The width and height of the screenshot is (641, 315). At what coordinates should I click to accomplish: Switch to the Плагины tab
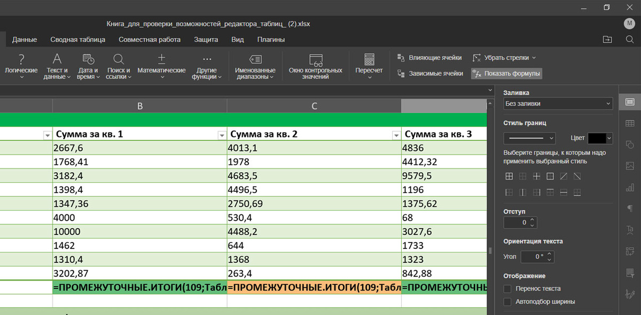pos(271,39)
